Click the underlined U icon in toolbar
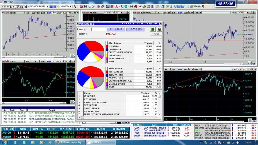Viewport: 258px width, 145px height. click(122, 6)
